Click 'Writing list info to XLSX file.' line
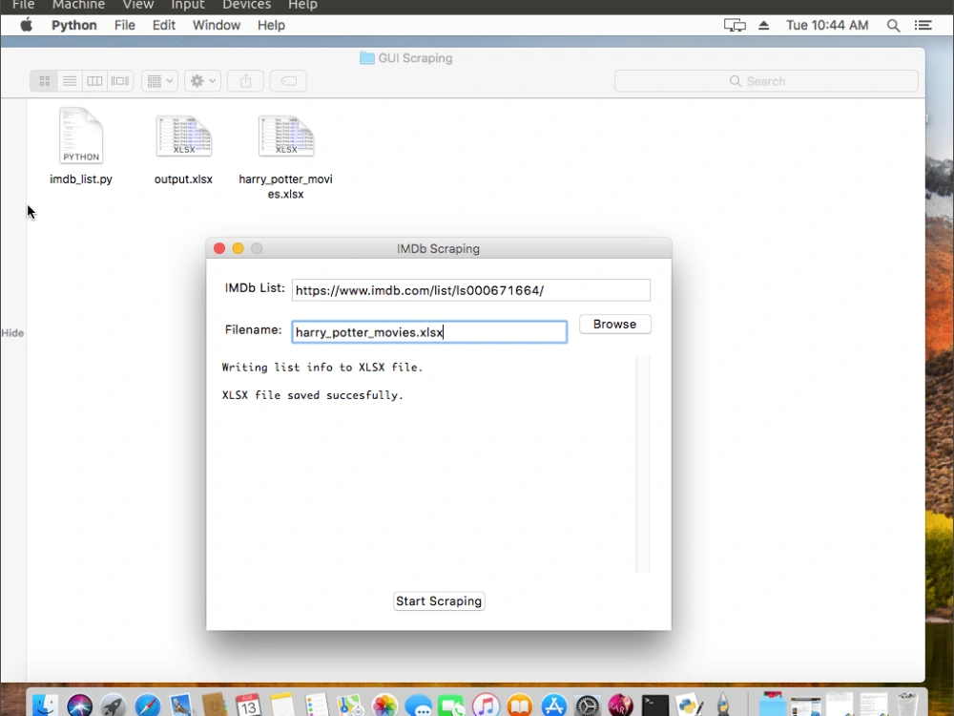Viewport: 954px width, 716px height. click(321, 368)
